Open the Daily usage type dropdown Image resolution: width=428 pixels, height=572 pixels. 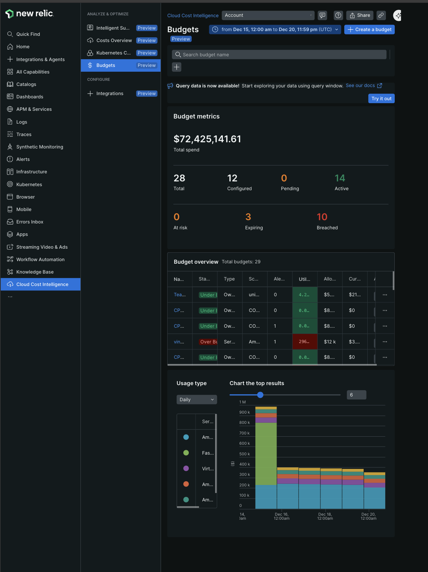(x=197, y=400)
